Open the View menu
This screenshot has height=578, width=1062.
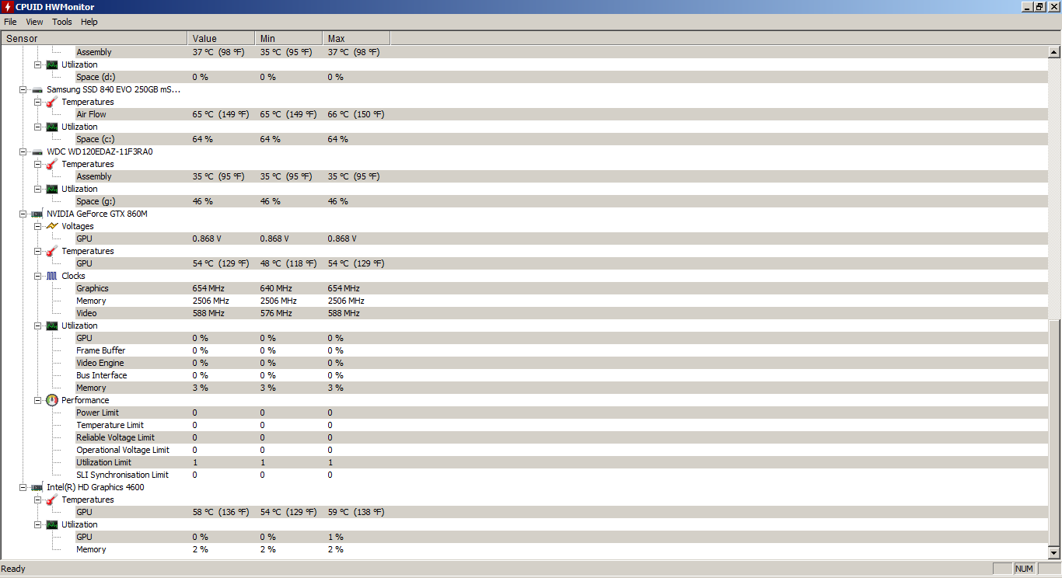click(34, 22)
